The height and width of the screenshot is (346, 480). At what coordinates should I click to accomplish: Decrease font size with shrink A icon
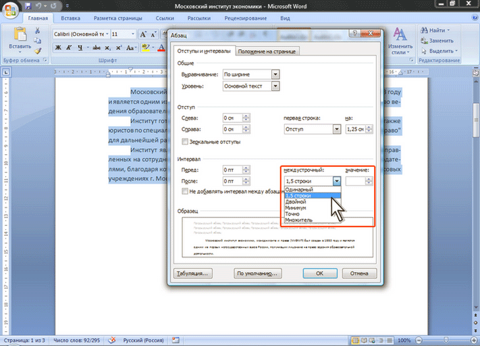pyautogui.click(x=153, y=34)
